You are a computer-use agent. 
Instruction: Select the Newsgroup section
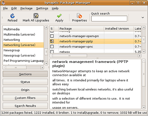pyautogui.click(x=23, y=50)
